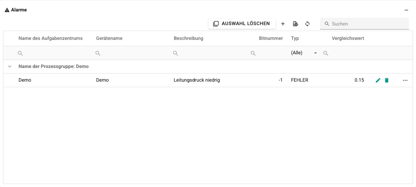Focus the Suchen search field
This screenshot has height=187, width=416.
[364, 24]
